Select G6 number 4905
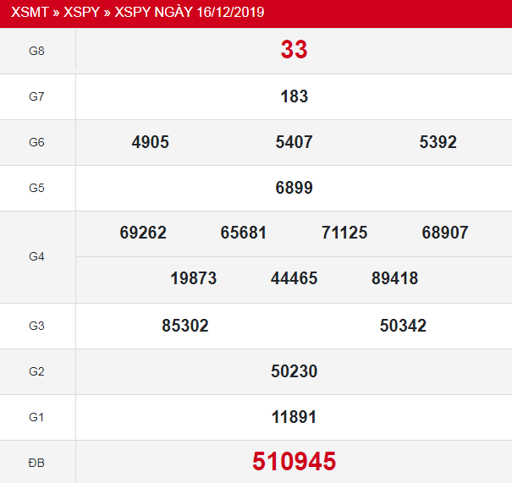This screenshot has height=483, width=512. pos(151,142)
